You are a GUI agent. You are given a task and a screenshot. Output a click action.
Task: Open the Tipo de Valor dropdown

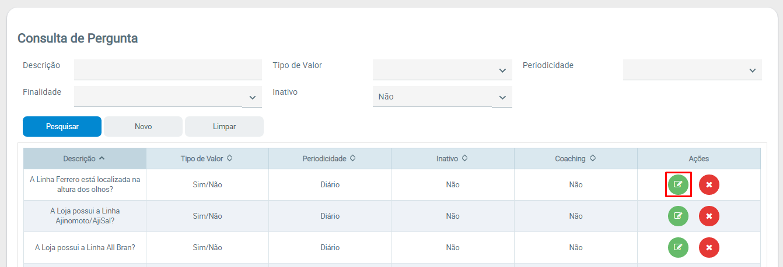[442, 70]
